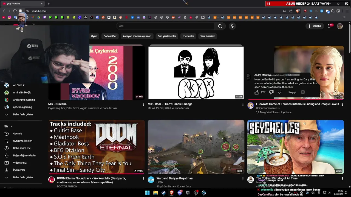The height and width of the screenshot is (197, 351).
Task: Select the Aksiyon-macera oyunları chip
Action: (x=137, y=36)
